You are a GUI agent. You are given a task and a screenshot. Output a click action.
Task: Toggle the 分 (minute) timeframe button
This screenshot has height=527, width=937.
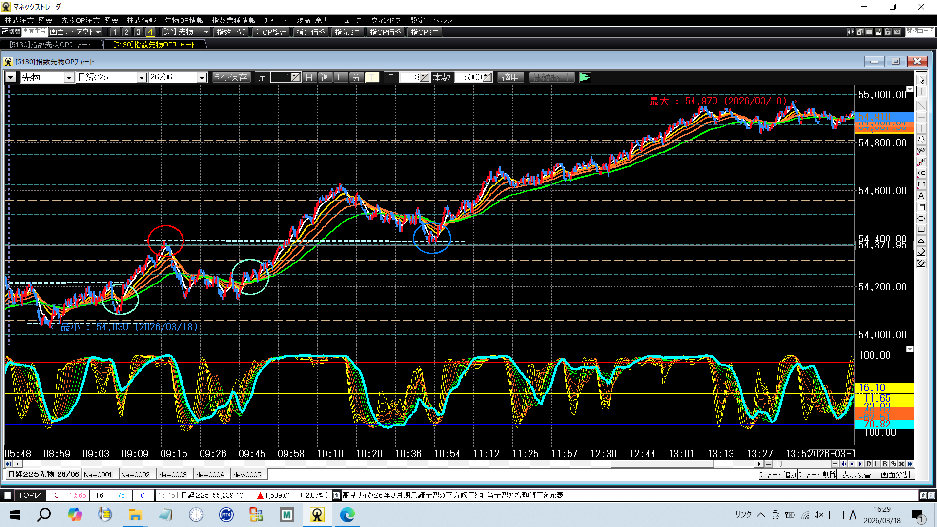[356, 78]
